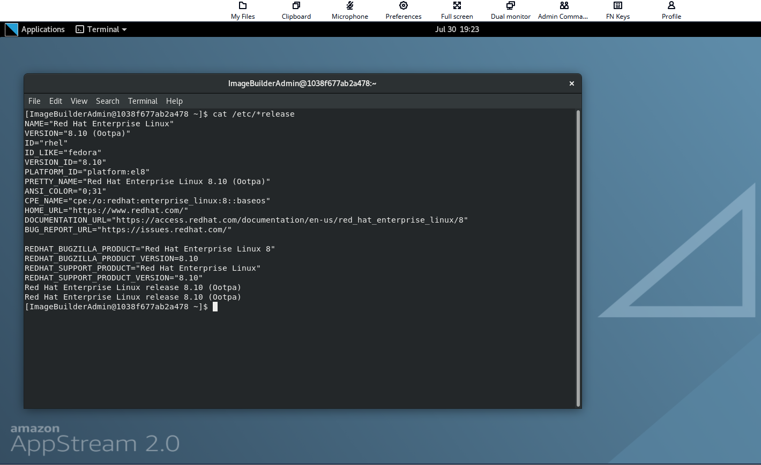
Task: Open the Clipboard tool
Action: (x=296, y=11)
